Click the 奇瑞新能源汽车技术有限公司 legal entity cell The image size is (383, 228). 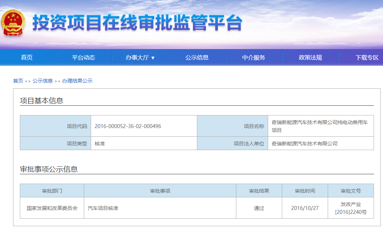click(x=322, y=143)
